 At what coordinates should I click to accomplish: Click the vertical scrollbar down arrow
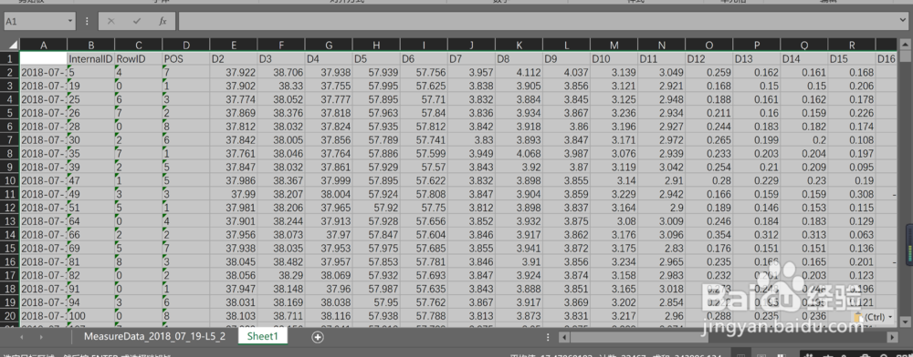click(904, 321)
